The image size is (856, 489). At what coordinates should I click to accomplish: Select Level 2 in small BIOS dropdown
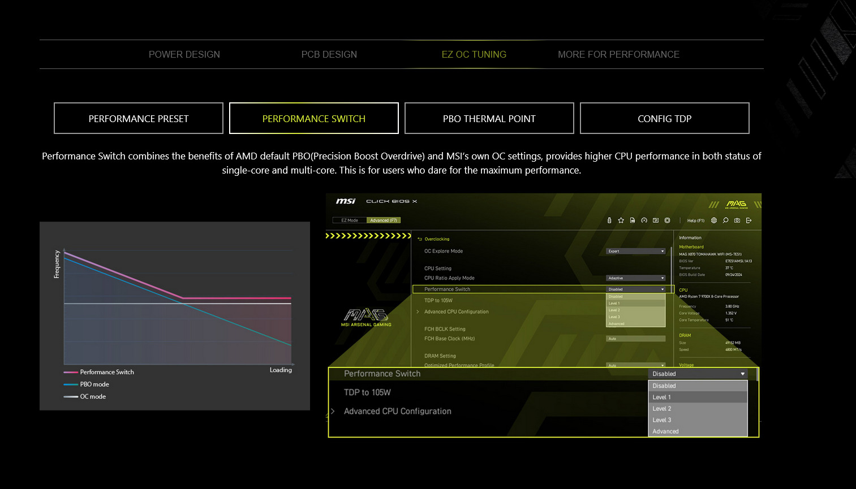coord(636,310)
